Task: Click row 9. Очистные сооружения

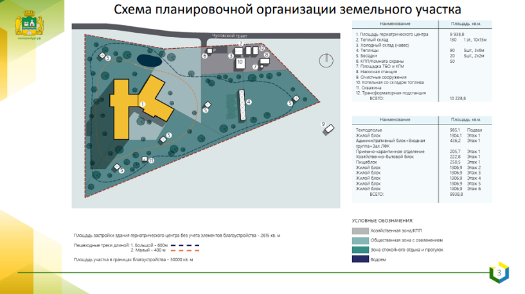Action: tap(422, 77)
